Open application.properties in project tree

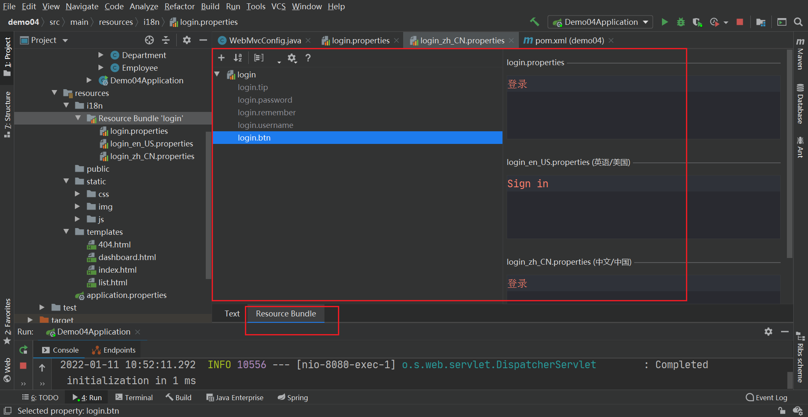(126, 295)
